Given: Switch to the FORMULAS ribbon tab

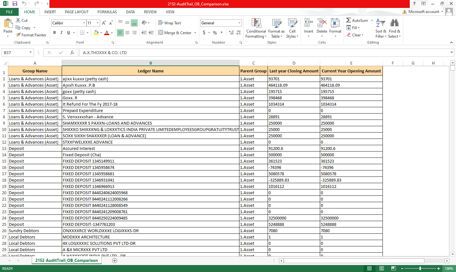Looking at the screenshot, I should pos(107,12).
